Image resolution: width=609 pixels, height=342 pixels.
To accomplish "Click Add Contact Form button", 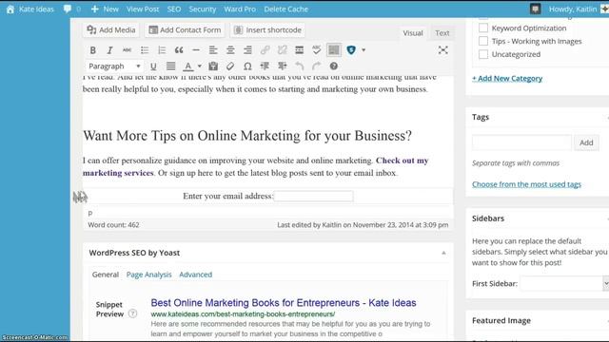I will (185, 29).
